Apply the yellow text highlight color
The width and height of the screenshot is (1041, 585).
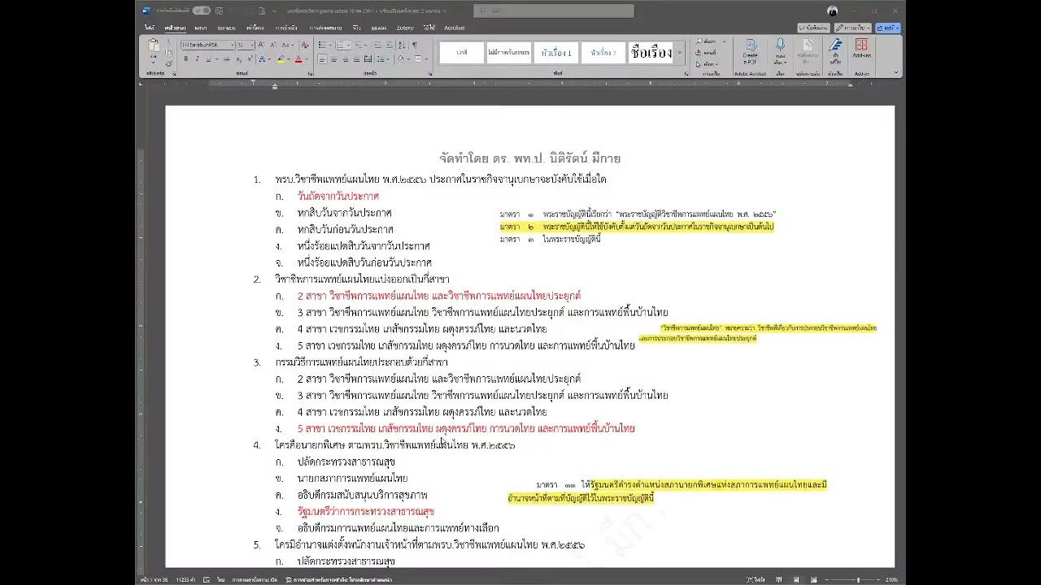[281, 59]
